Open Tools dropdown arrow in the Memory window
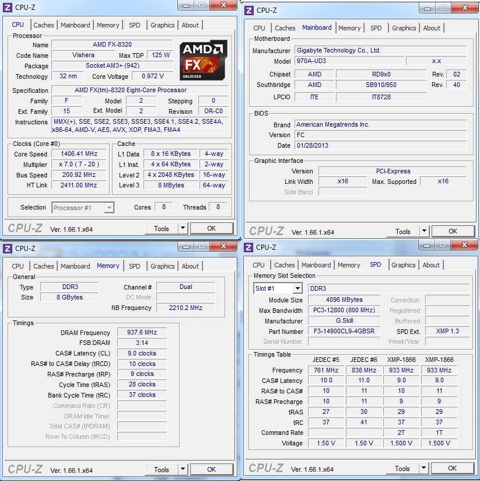This screenshot has height=481, width=480. (x=183, y=469)
